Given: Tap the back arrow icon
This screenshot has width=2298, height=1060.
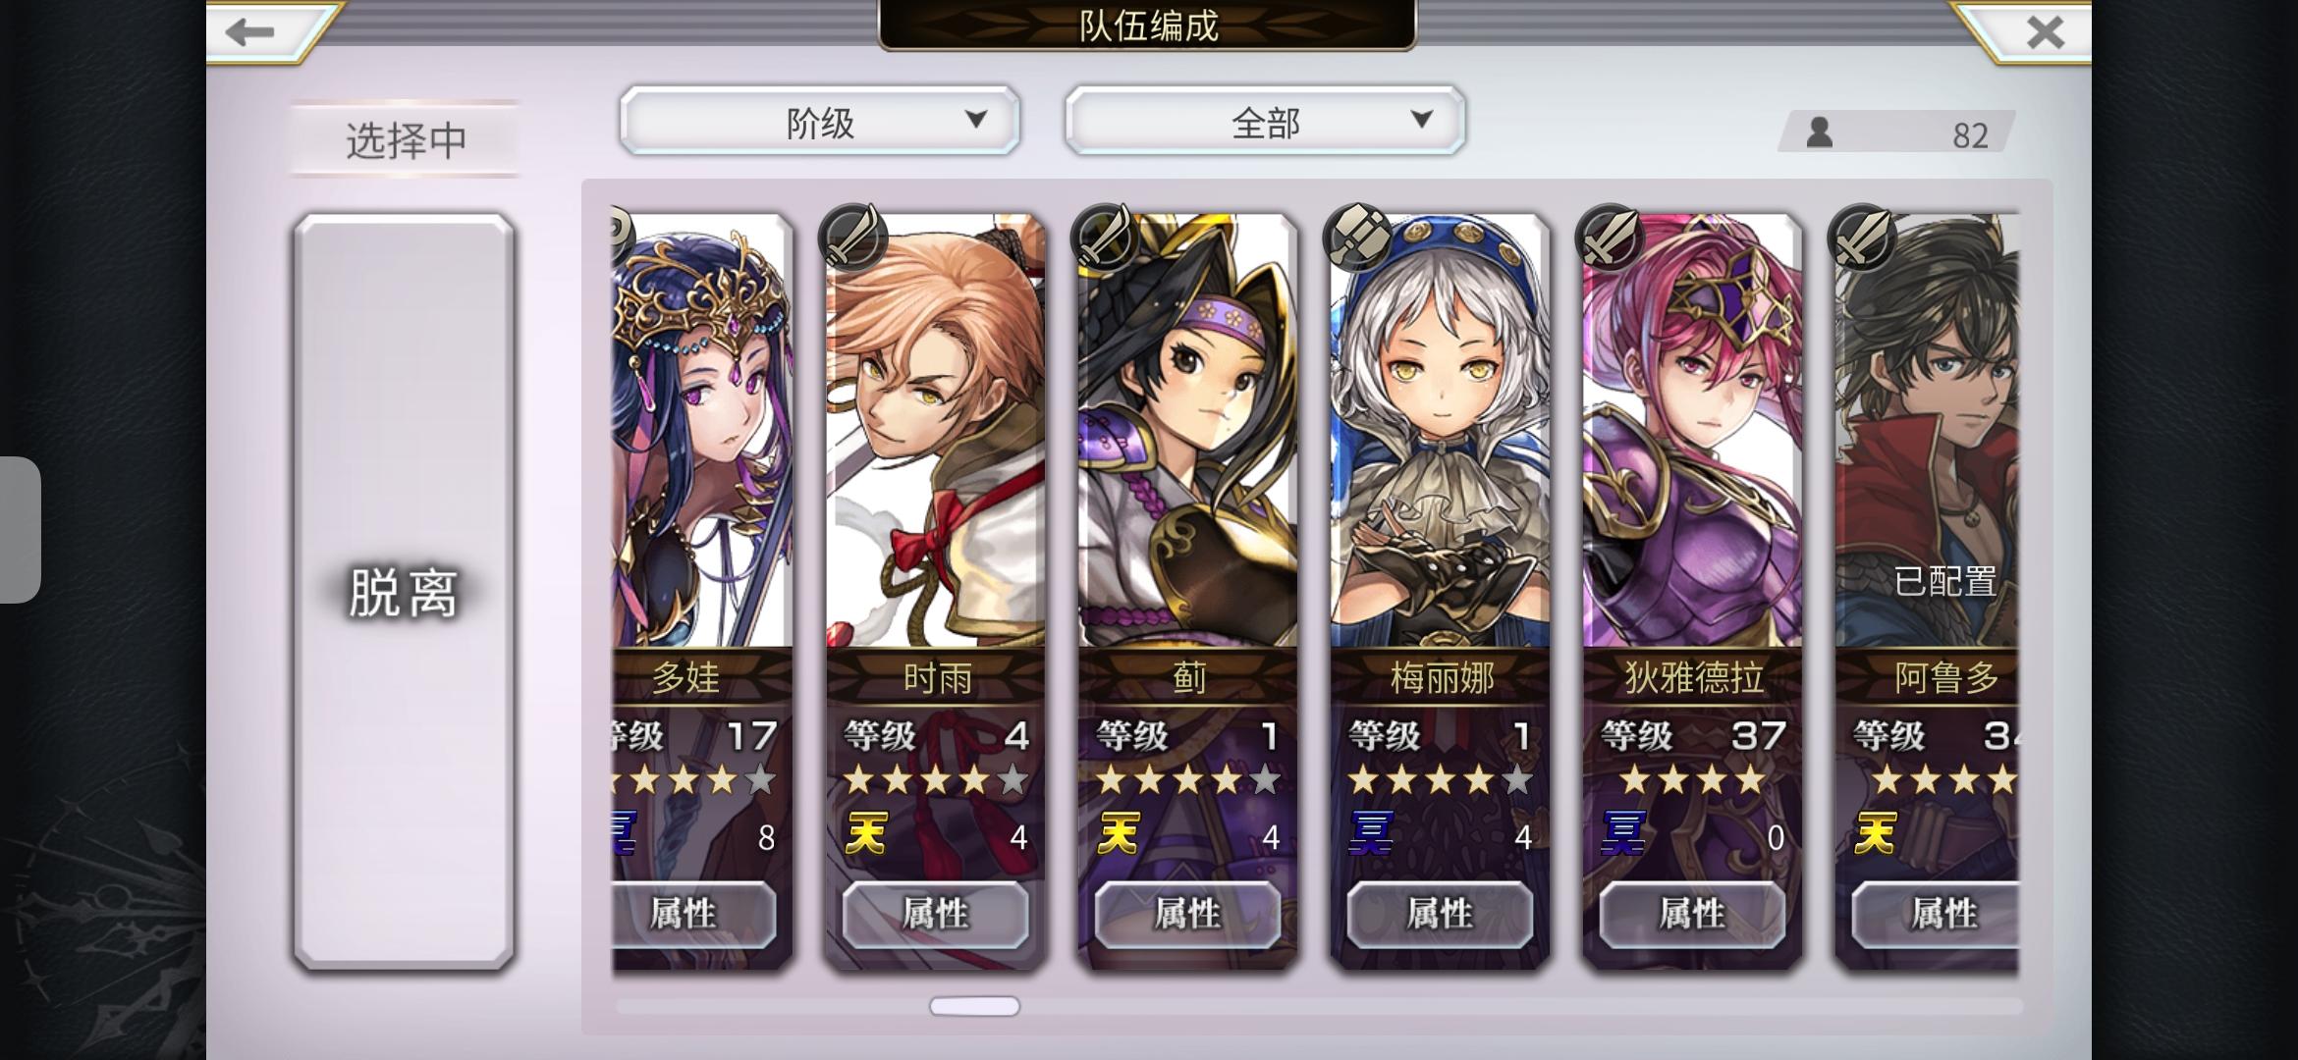Looking at the screenshot, I should pos(249,32).
